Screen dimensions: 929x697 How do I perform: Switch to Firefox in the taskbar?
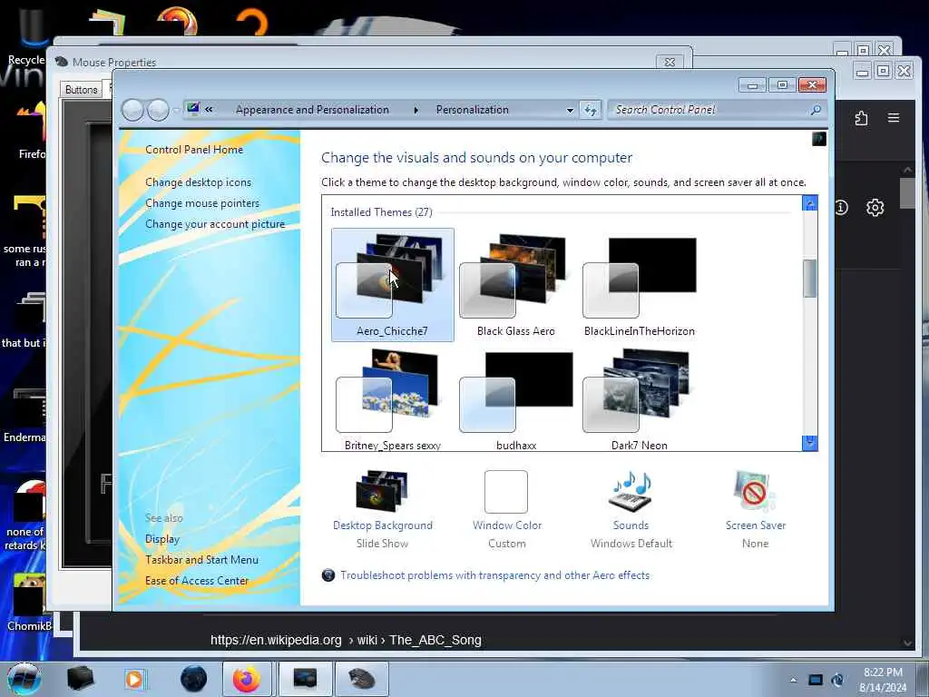tap(247, 679)
